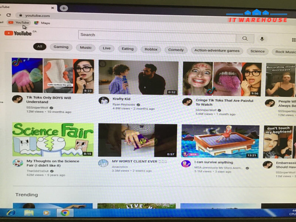The width and height of the screenshot is (296, 222).
Task: Open channel avatar beside Cringe Tik Toks video
Action: [x=187, y=102]
